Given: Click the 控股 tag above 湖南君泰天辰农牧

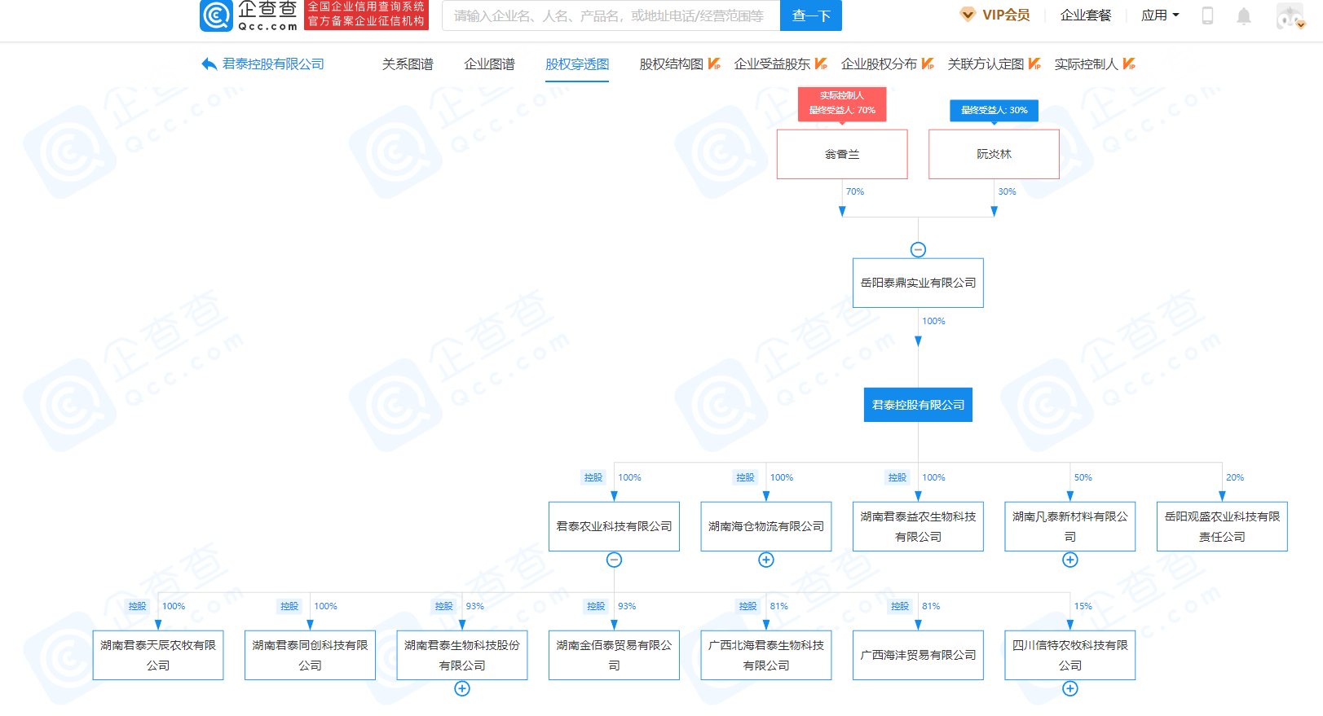Looking at the screenshot, I should click(137, 606).
